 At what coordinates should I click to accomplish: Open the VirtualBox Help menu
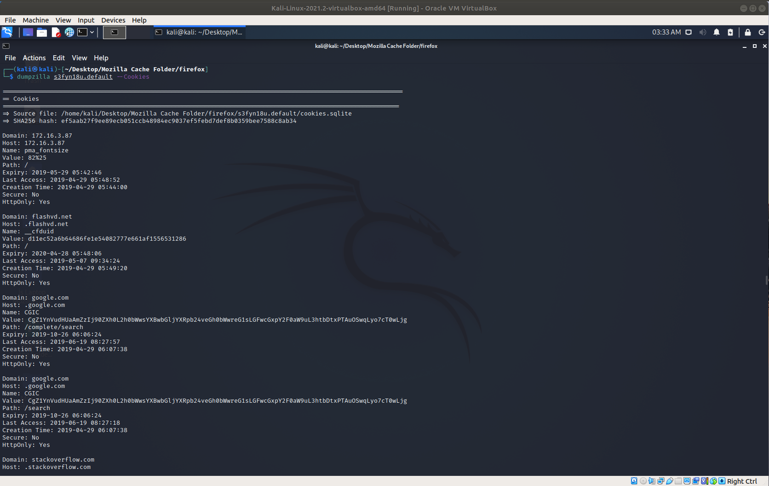(x=139, y=20)
